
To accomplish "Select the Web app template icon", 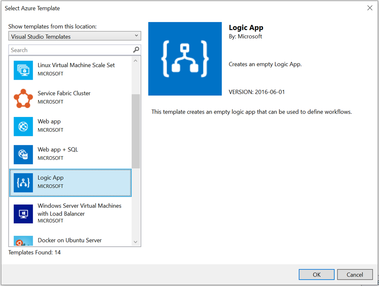I will pos(23,126).
